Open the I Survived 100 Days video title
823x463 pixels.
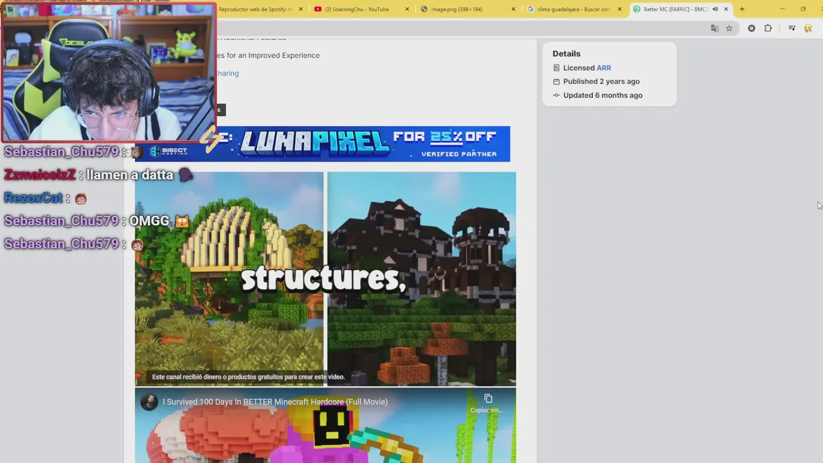pos(275,402)
